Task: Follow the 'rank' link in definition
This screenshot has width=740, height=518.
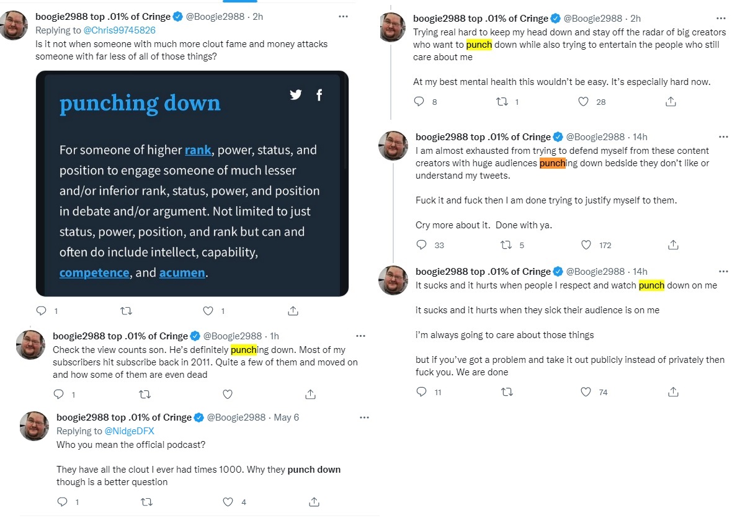Action: click(x=198, y=150)
